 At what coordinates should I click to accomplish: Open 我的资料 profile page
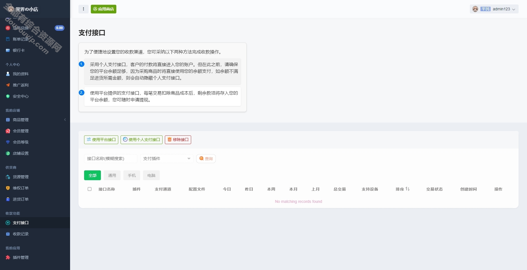click(x=35, y=74)
